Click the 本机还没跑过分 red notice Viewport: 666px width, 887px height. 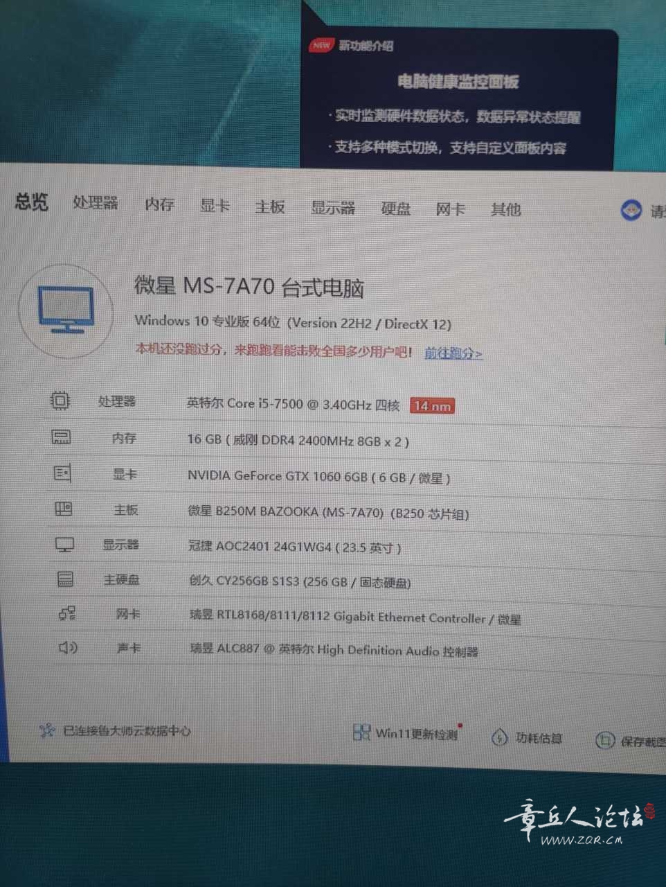click(273, 350)
